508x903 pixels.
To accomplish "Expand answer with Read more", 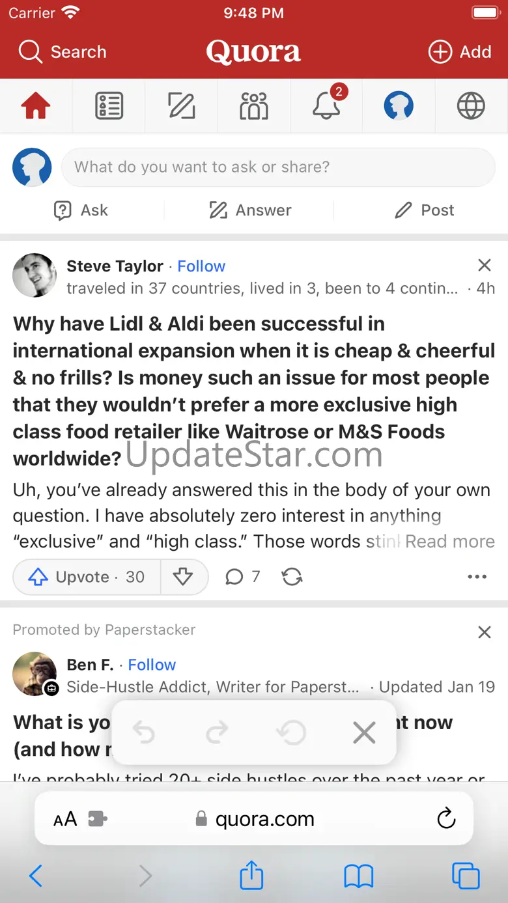I will point(450,542).
